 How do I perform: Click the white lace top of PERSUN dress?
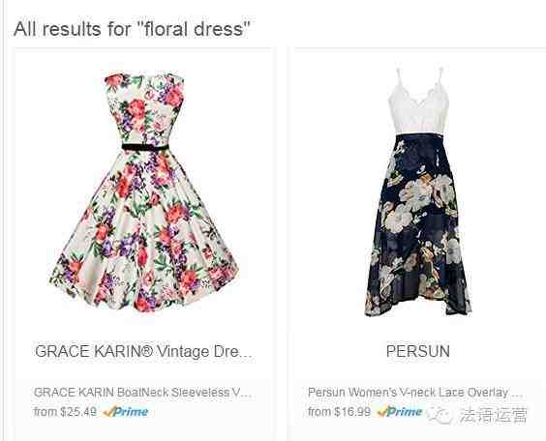[417, 104]
